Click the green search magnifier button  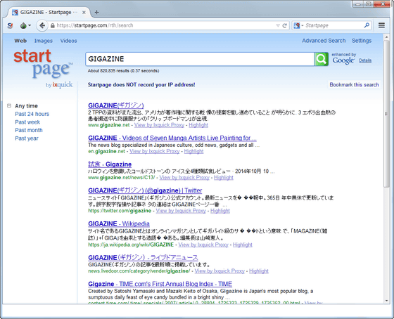(x=321, y=59)
